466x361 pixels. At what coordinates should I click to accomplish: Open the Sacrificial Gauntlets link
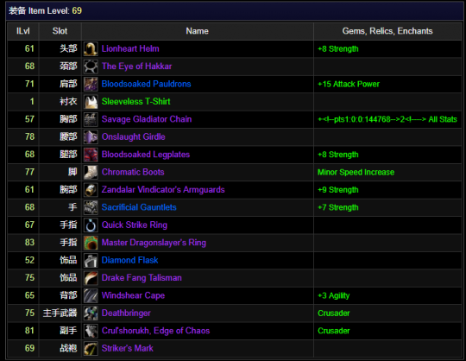[139, 207]
